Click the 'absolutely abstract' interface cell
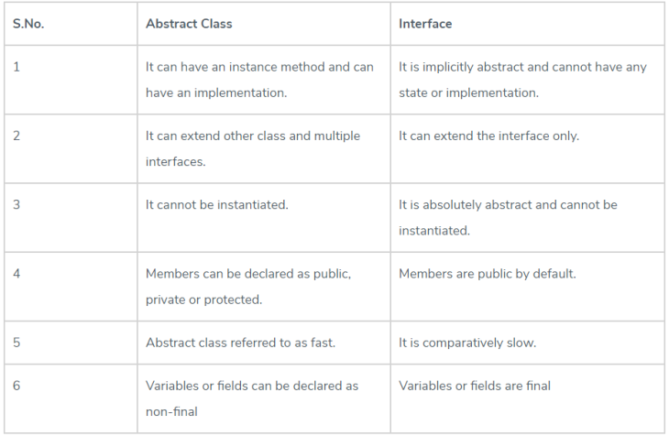Image resolution: width=669 pixels, height=436 pixels. pyautogui.click(x=508, y=217)
